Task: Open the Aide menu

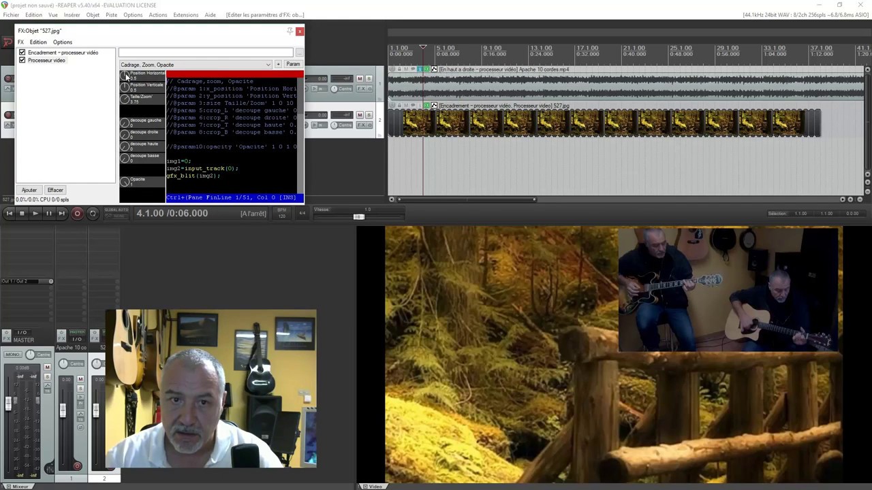Action: point(211,15)
